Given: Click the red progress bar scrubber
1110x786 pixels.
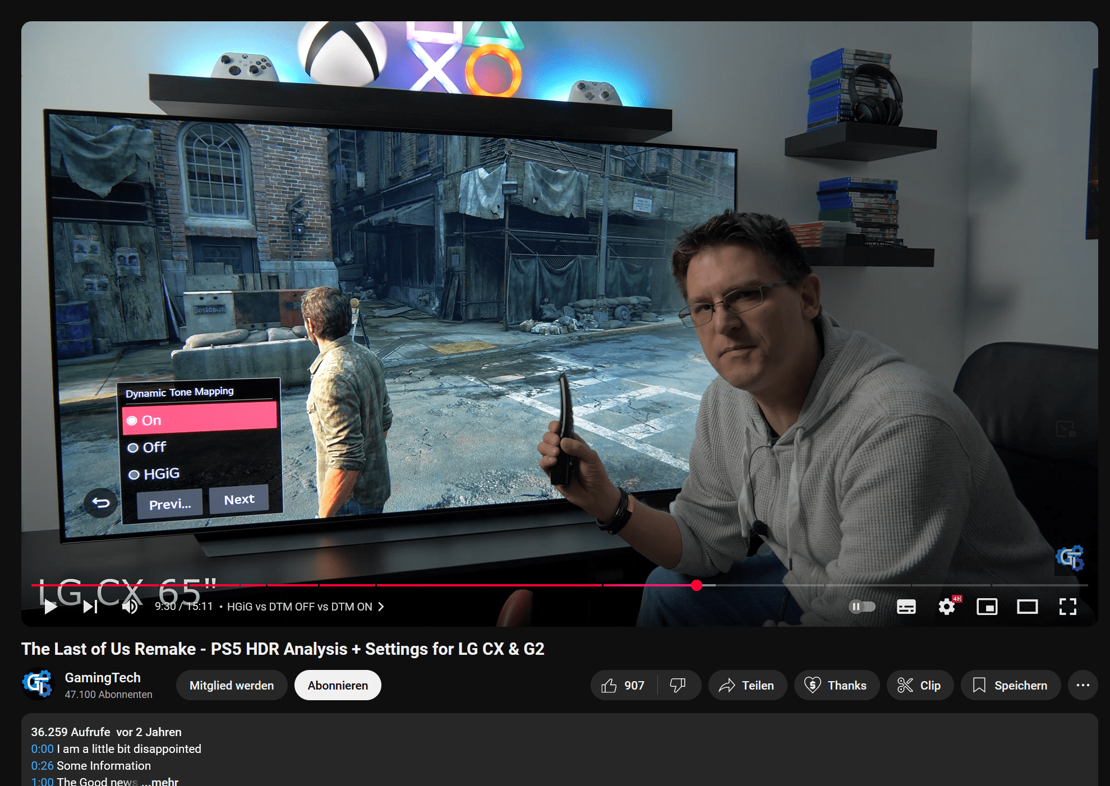Looking at the screenshot, I should coord(697,585).
